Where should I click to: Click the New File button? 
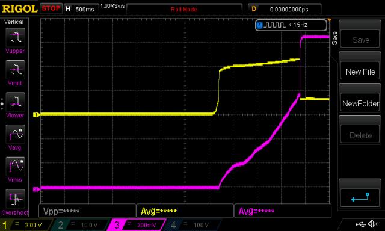[360, 72]
